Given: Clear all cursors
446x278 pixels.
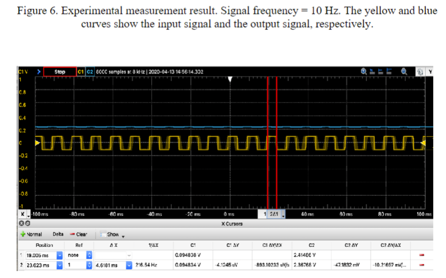Looking at the screenshot, I should [x=78, y=234].
